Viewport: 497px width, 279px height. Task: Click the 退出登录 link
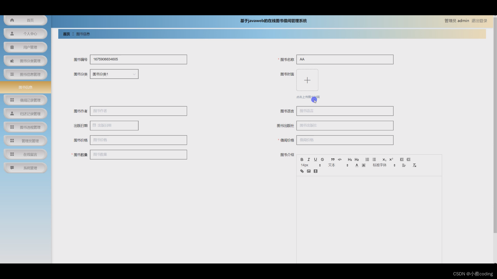[479, 21]
